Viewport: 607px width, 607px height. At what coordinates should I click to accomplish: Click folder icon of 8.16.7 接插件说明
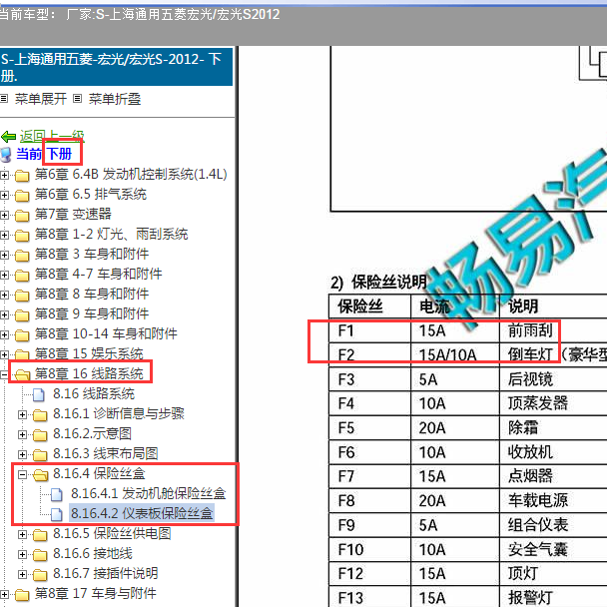point(40,574)
